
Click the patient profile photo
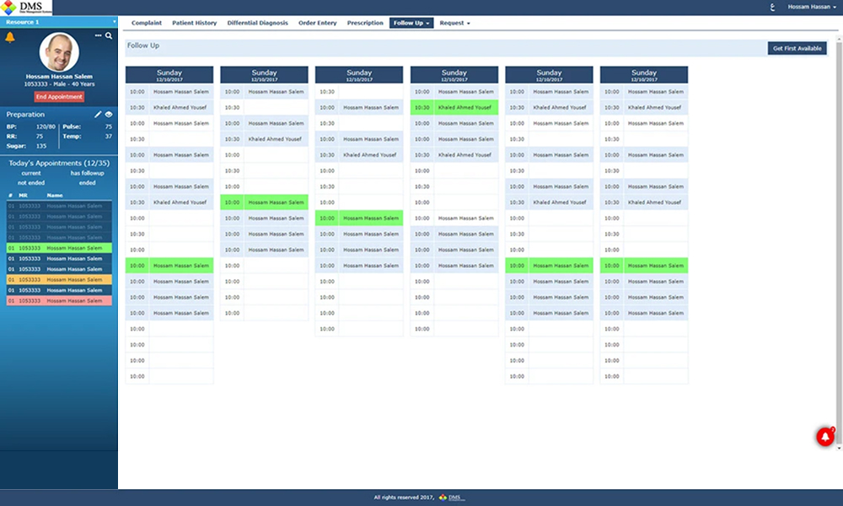pos(59,51)
